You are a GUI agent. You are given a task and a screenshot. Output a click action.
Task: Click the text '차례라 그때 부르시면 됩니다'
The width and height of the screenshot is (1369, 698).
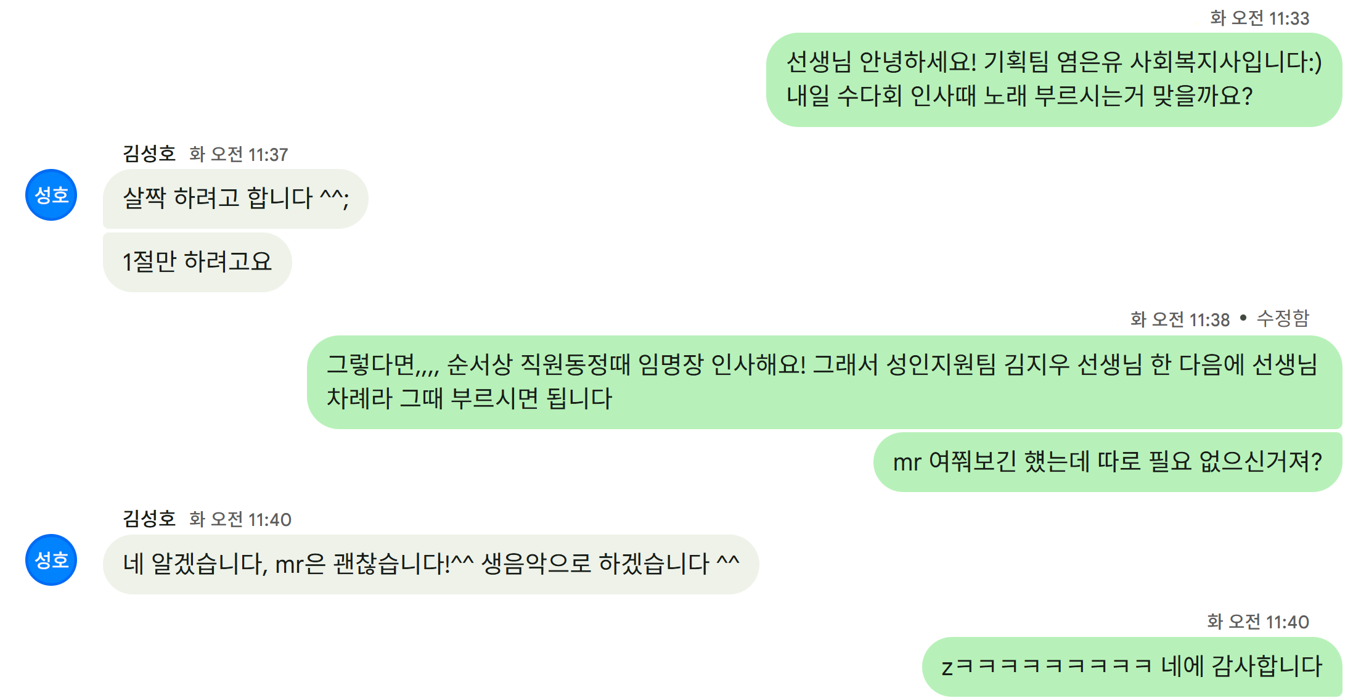pos(470,398)
